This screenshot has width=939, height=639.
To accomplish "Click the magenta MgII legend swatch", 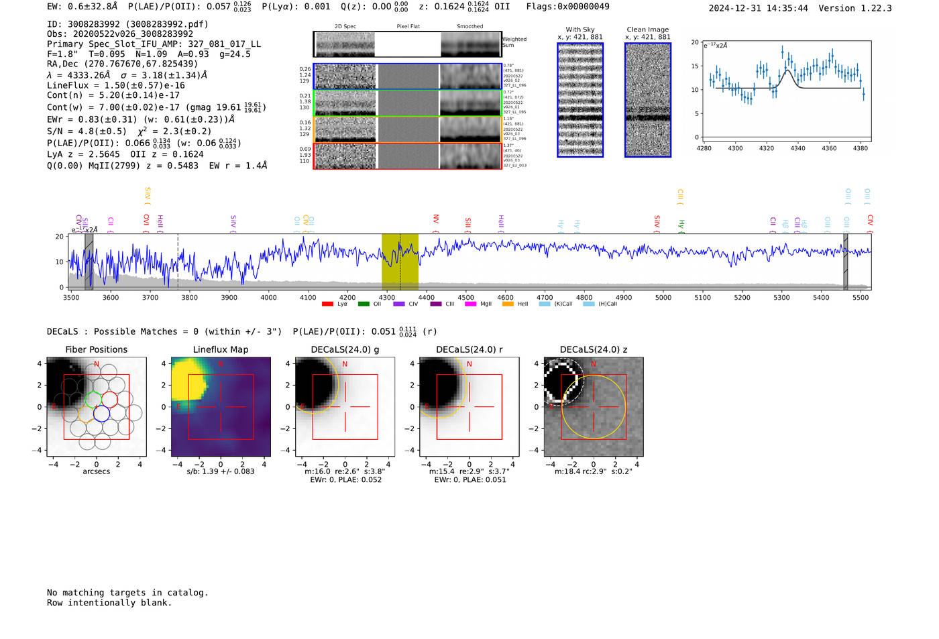I will 470,304.
